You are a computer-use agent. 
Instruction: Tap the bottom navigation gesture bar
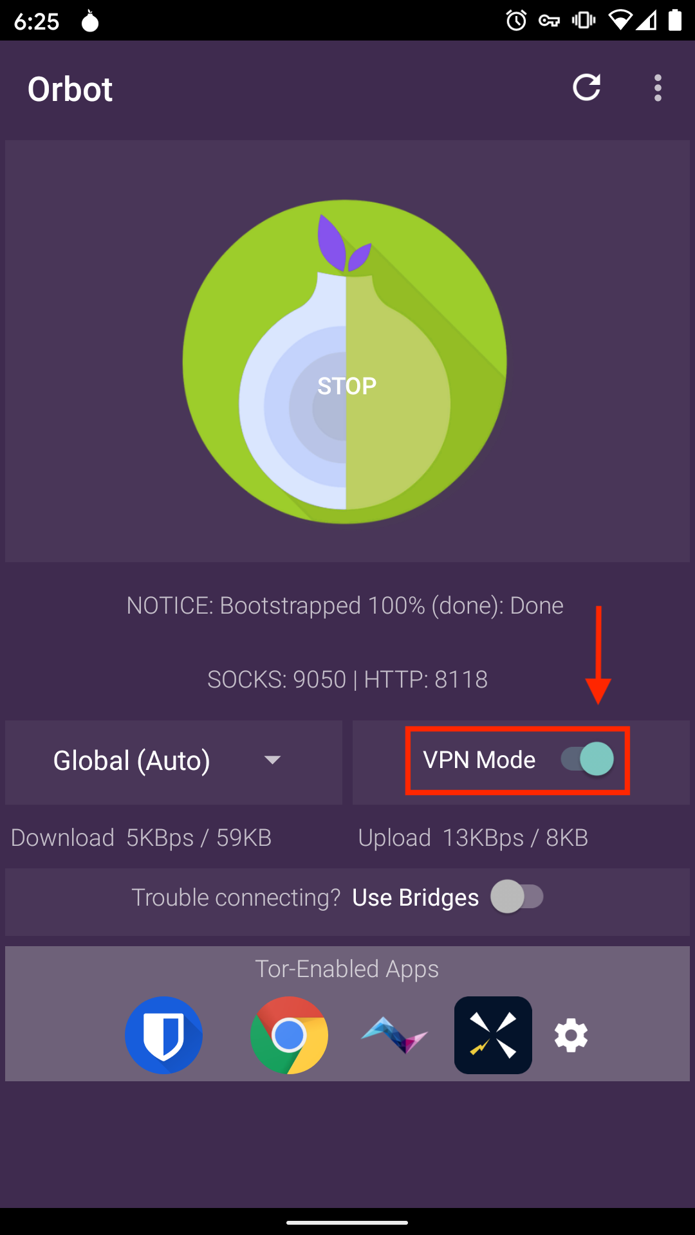click(x=347, y=1222)
